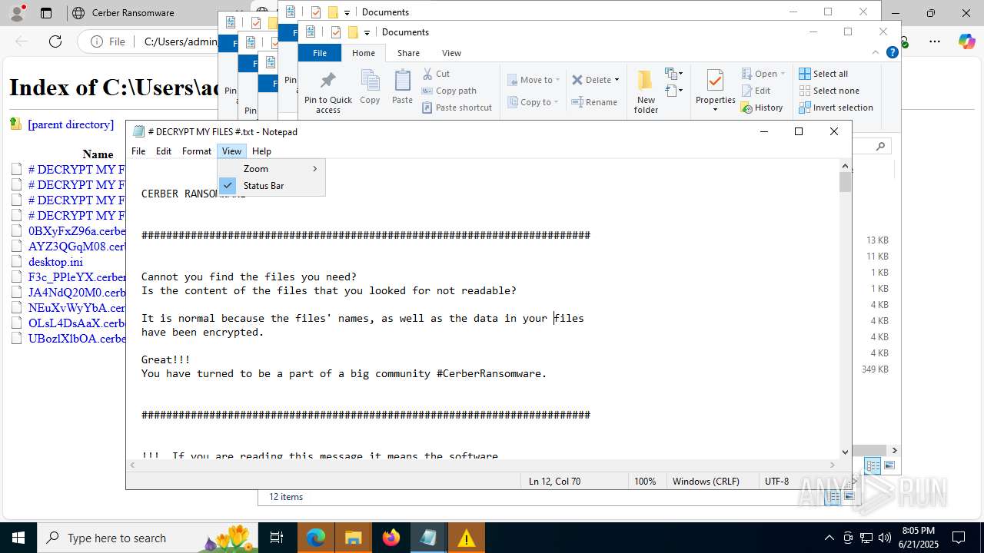This screenshot has height=553, width=984.
Task: Click the volume tray icon
Action: [x=885, y=538]
